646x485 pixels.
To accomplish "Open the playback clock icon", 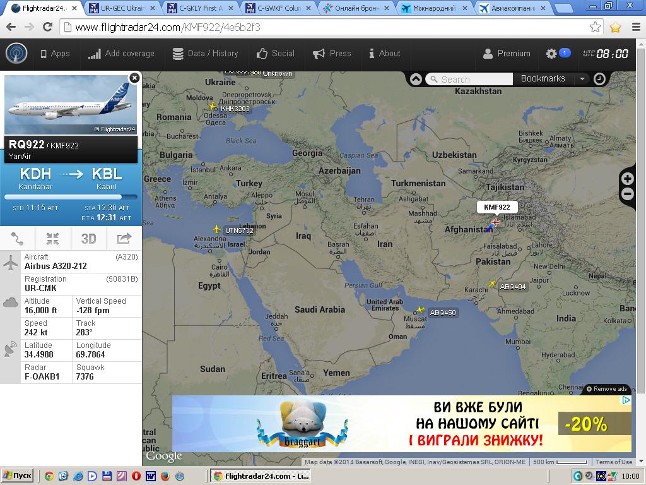I will [599, 79].
